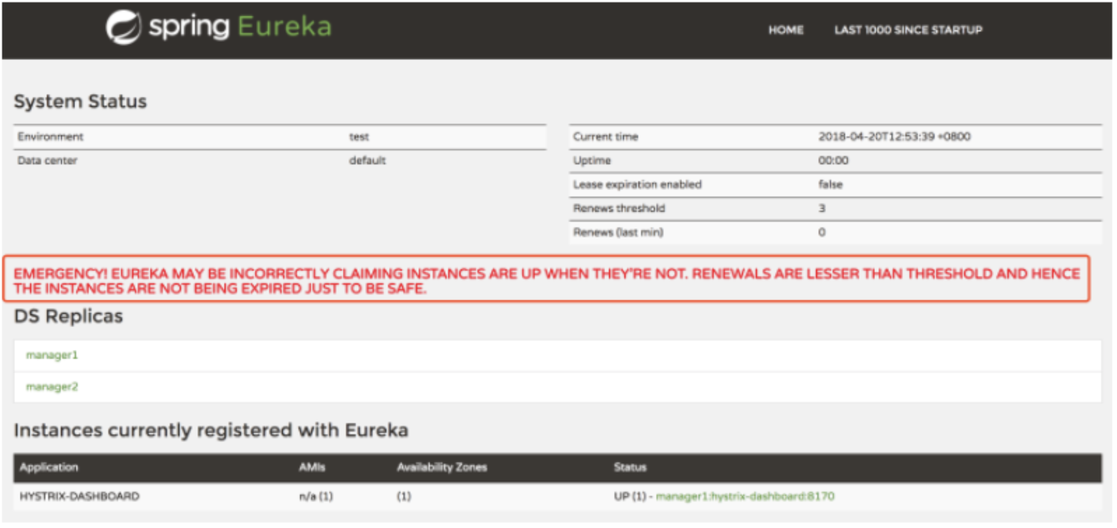Screen dimensions: 1117x528
Task: Select the renews last min value 0
Action: click(821, 232)
